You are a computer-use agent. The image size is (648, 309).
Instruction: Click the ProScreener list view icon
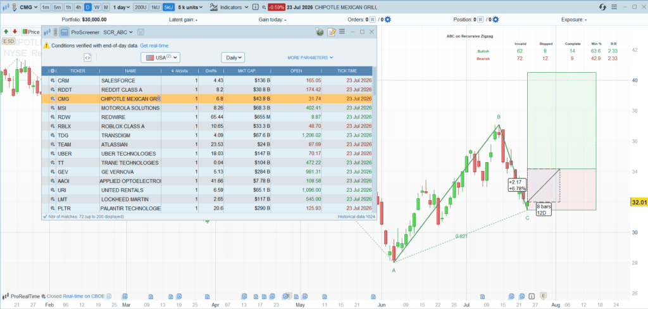[x=64, y=32]
